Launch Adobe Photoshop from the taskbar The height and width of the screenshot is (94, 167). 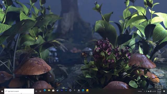pyautogui.click(x=66, y=91)
